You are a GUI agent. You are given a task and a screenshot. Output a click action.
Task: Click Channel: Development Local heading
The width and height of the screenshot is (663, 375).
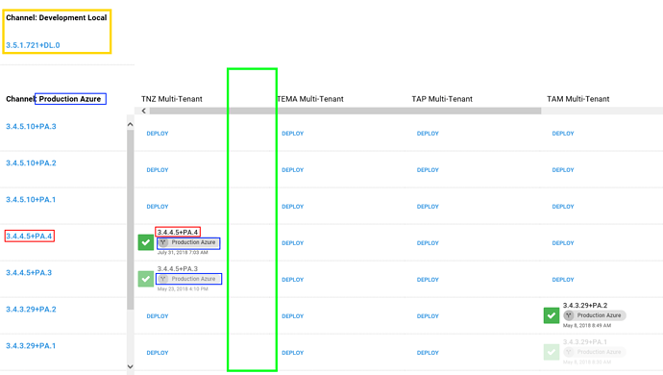point(57,17)
